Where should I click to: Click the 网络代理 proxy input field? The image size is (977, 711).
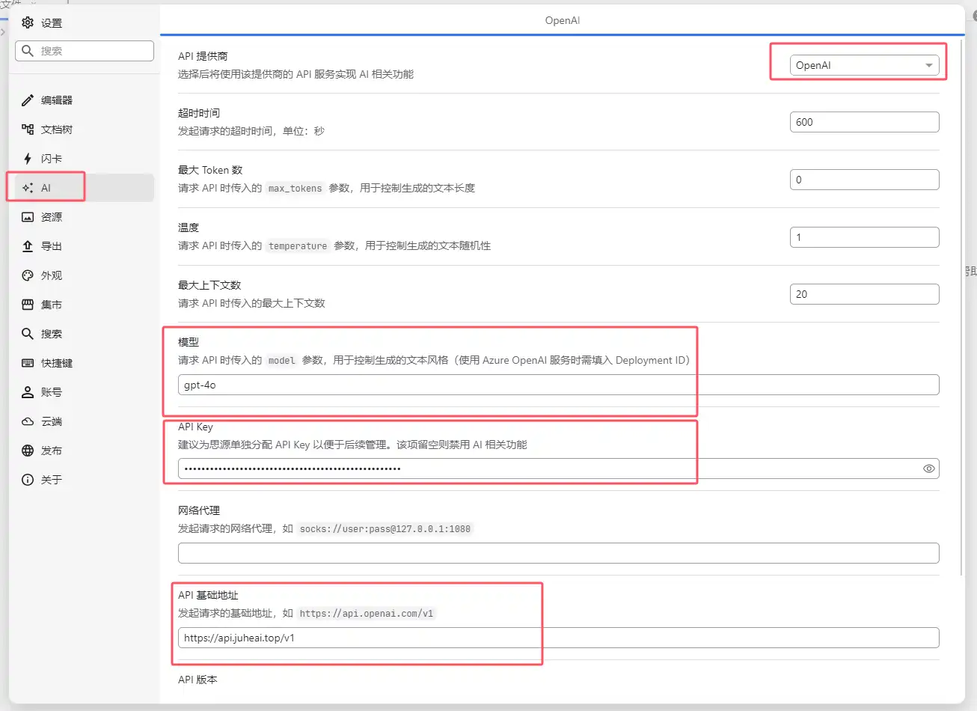click(x=557, y=552)
